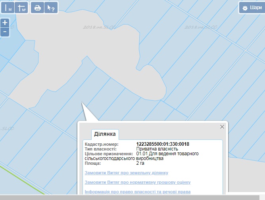Switch to the Ділянка tab

(105, 134)
